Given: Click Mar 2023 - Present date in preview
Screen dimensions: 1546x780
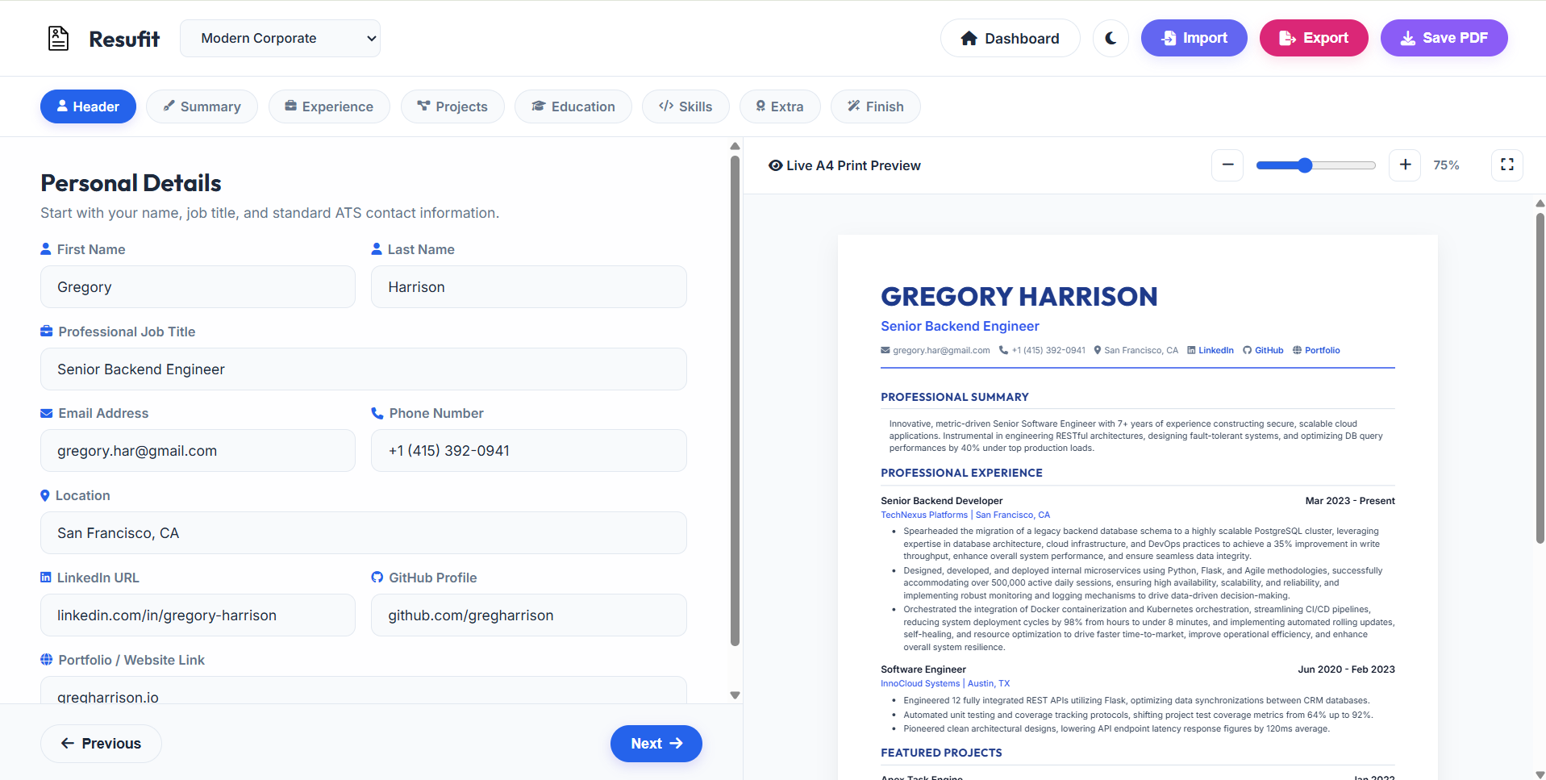Looking at the screenshot, I should pyautogui.click(x=1350, y=501).
